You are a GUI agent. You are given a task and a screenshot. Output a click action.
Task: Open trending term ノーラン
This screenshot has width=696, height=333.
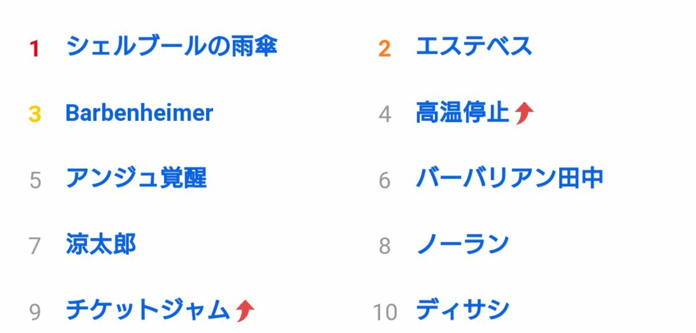click(x=463, y=244)
